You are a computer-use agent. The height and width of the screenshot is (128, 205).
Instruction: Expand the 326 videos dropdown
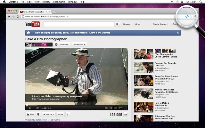(x=79, y=44)
